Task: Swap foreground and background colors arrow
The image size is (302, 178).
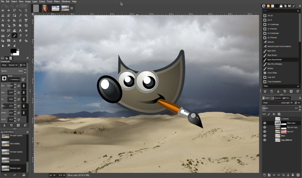Action: pos(18,50)
